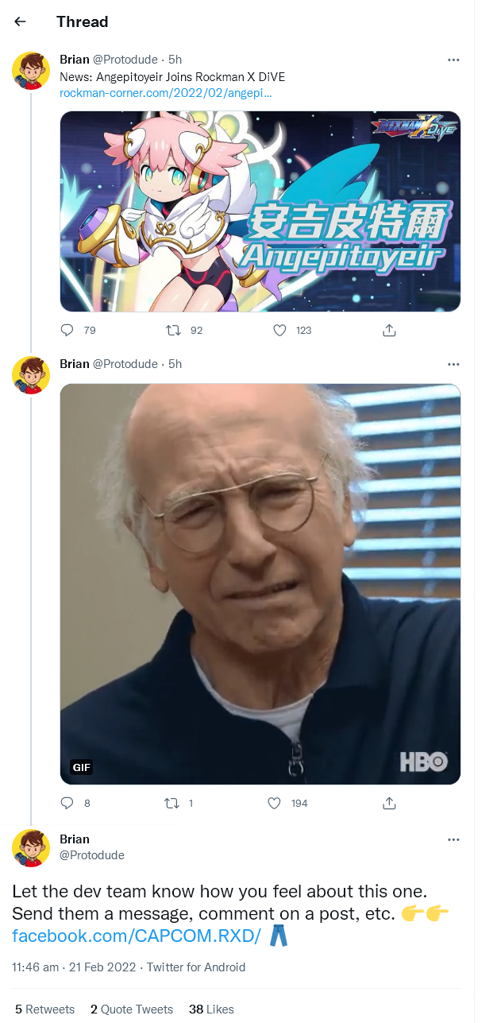Viewport: 497px width, 1023px height.
Task: Open more options on the GIF tweet
Action: 453,364
